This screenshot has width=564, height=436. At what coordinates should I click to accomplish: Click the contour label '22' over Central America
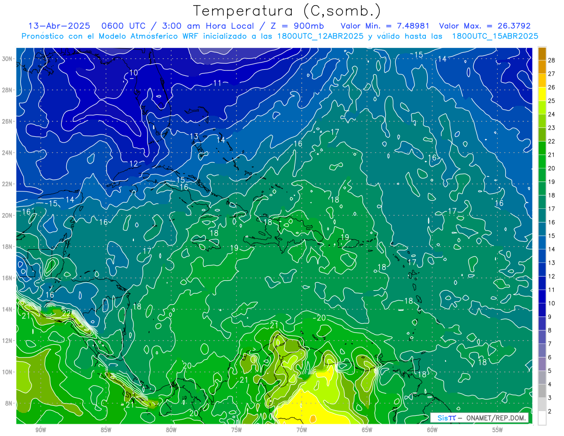[x=67, y=313]
